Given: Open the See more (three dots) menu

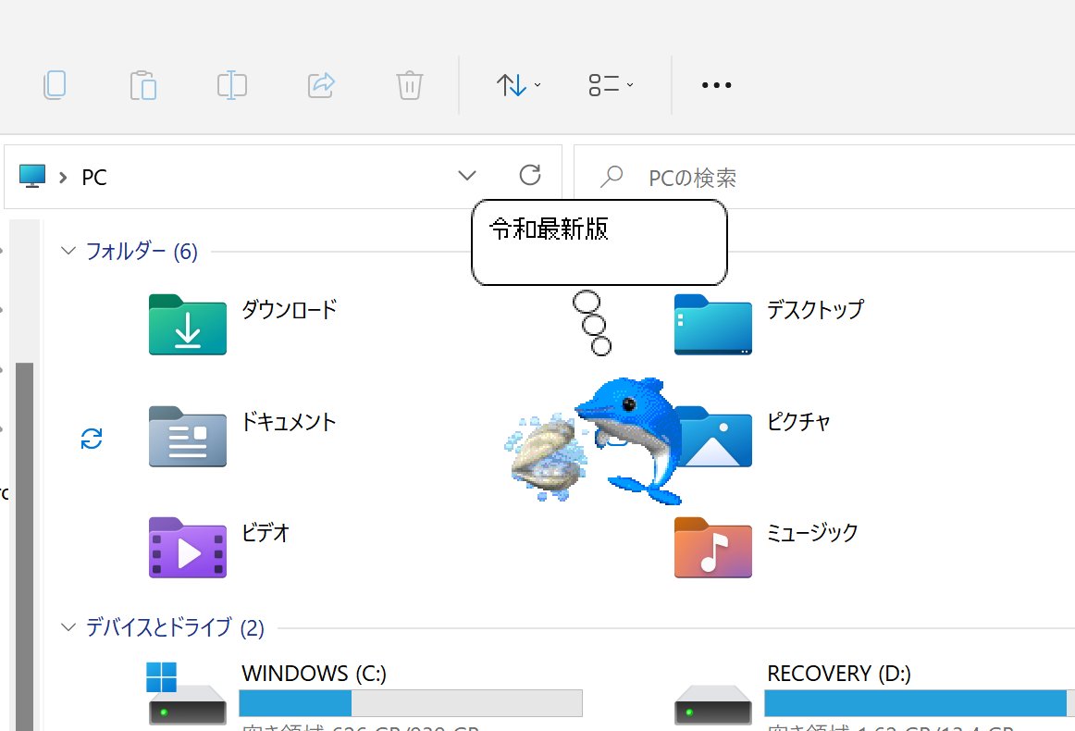Looking at the screenshot, I should coord(716,85).
